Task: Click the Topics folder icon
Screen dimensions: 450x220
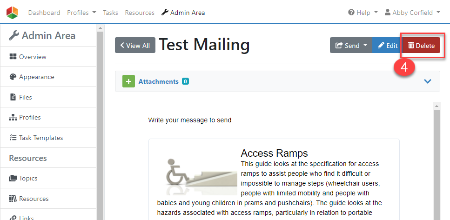Action: (13, 178)
